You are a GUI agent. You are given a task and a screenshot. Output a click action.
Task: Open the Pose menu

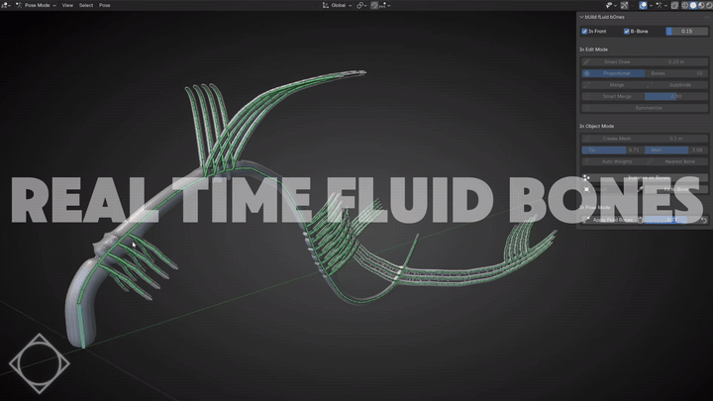(105, 5)
